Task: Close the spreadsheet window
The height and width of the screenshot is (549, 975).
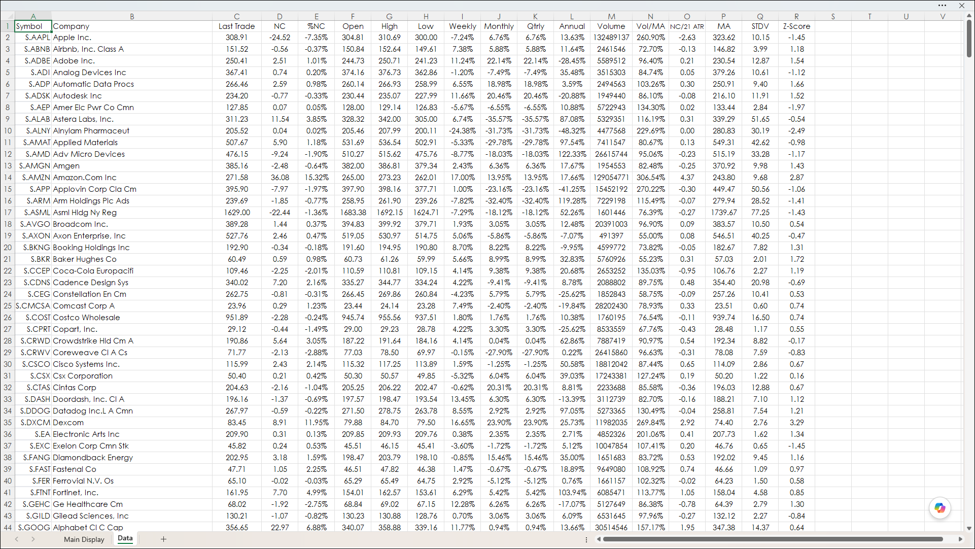Action: [x=962, y=6]
